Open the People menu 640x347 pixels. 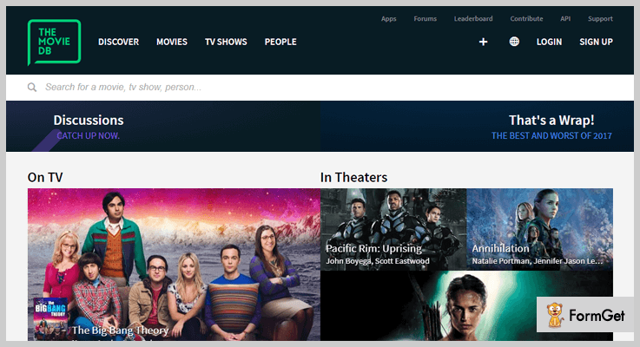click(280, 42)
